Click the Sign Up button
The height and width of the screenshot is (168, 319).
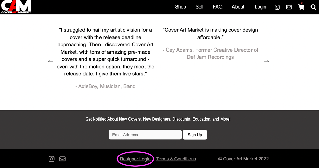(195, 135)
